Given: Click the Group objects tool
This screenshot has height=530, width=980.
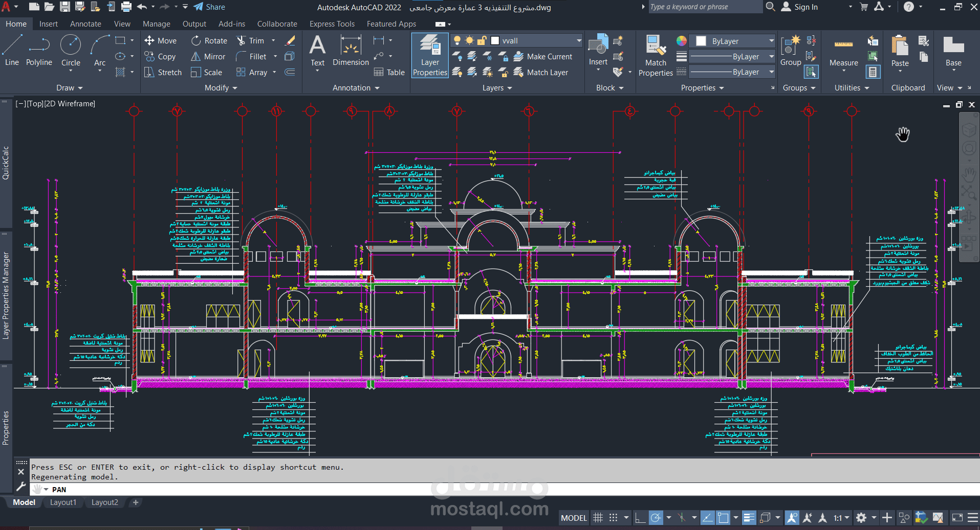Looking at the screenshot, I should point(791,50).
